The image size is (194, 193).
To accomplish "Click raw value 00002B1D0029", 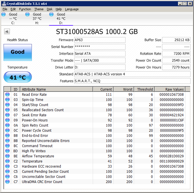I will point(172,156).
